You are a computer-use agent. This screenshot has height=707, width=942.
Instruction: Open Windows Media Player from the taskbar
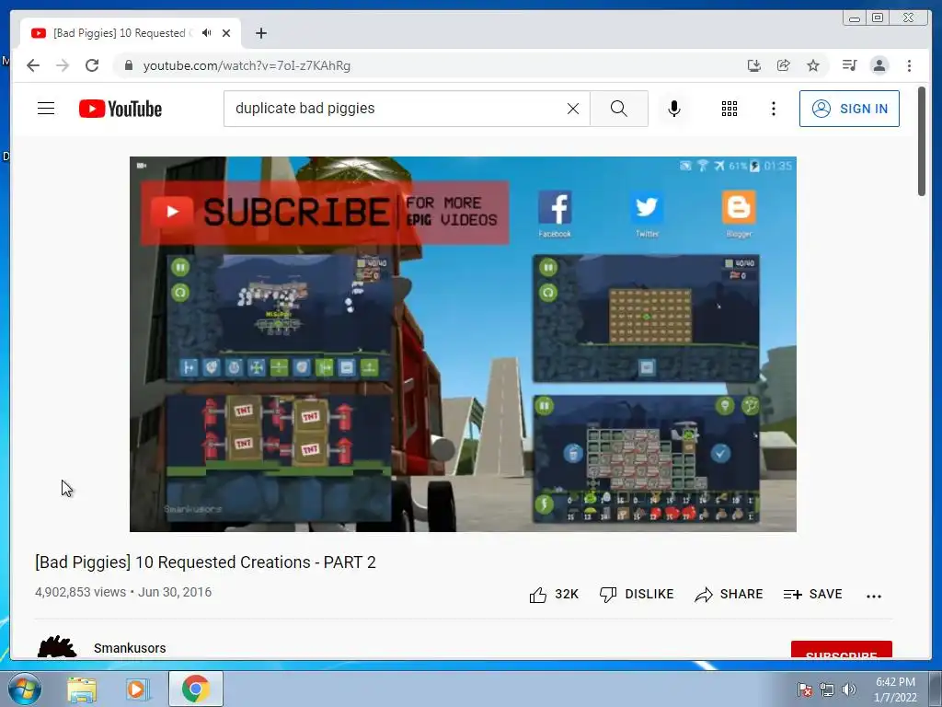click(x=136, y=690)
